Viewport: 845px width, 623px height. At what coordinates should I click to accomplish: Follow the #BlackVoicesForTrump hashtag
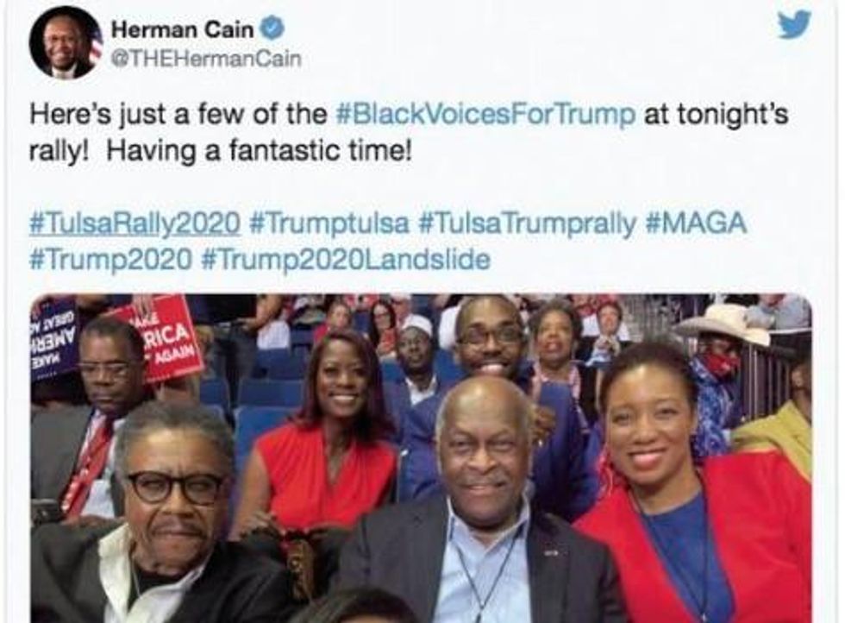485,115
